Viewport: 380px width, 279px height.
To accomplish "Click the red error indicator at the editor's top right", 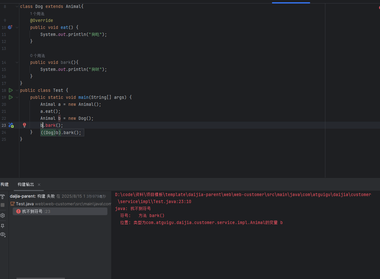I will [379, 8].
